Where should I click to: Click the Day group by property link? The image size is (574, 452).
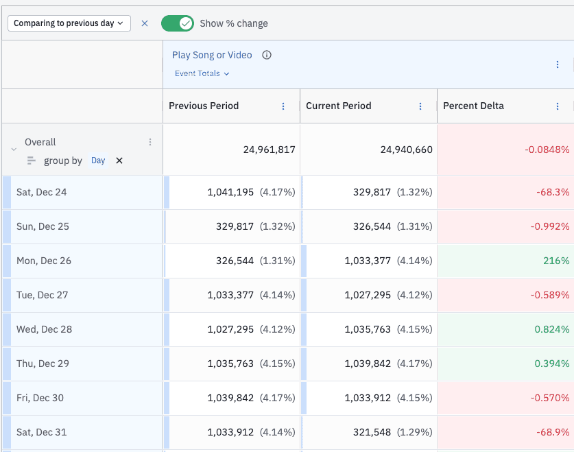click(98, 160)
